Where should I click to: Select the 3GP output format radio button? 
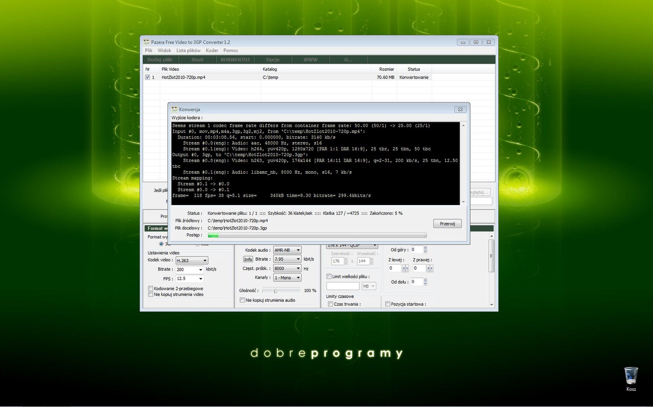click(x=161, y=244)
